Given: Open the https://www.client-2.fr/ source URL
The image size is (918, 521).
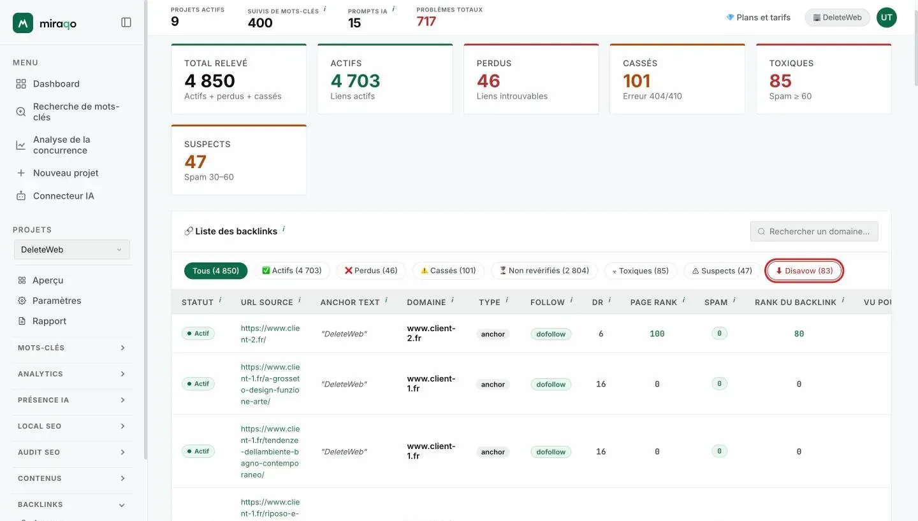Looking at the screenshot, I should coord(270,334).
